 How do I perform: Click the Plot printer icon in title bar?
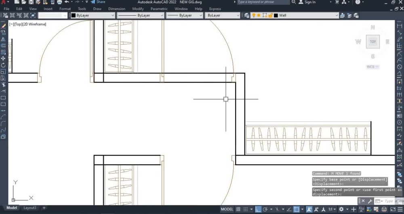click(x=59, y=2)
